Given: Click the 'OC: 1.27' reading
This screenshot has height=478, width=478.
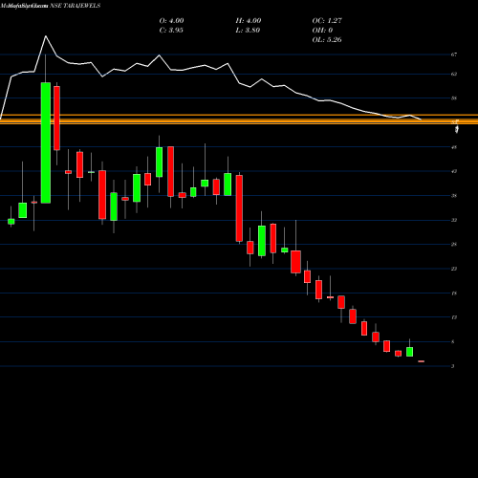Looking at the screenshot, I should [x=327, y=21].
